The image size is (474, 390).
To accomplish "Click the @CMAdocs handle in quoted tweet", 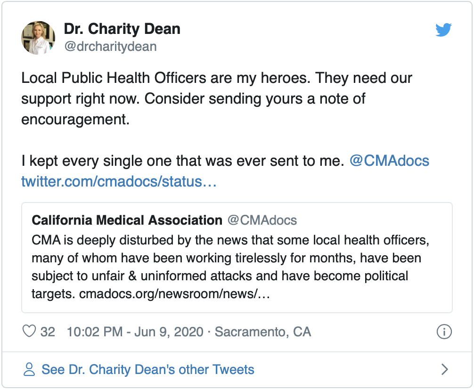I will coord(262,220).
